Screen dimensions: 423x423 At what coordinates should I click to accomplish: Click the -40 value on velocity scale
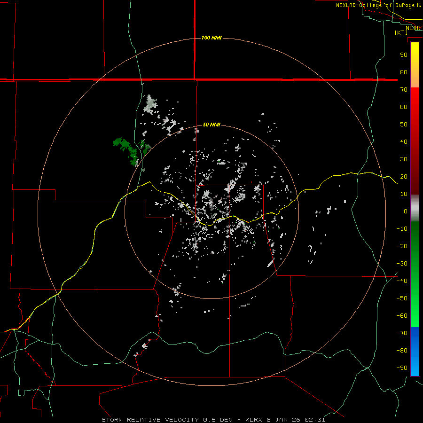coord(402,281)
